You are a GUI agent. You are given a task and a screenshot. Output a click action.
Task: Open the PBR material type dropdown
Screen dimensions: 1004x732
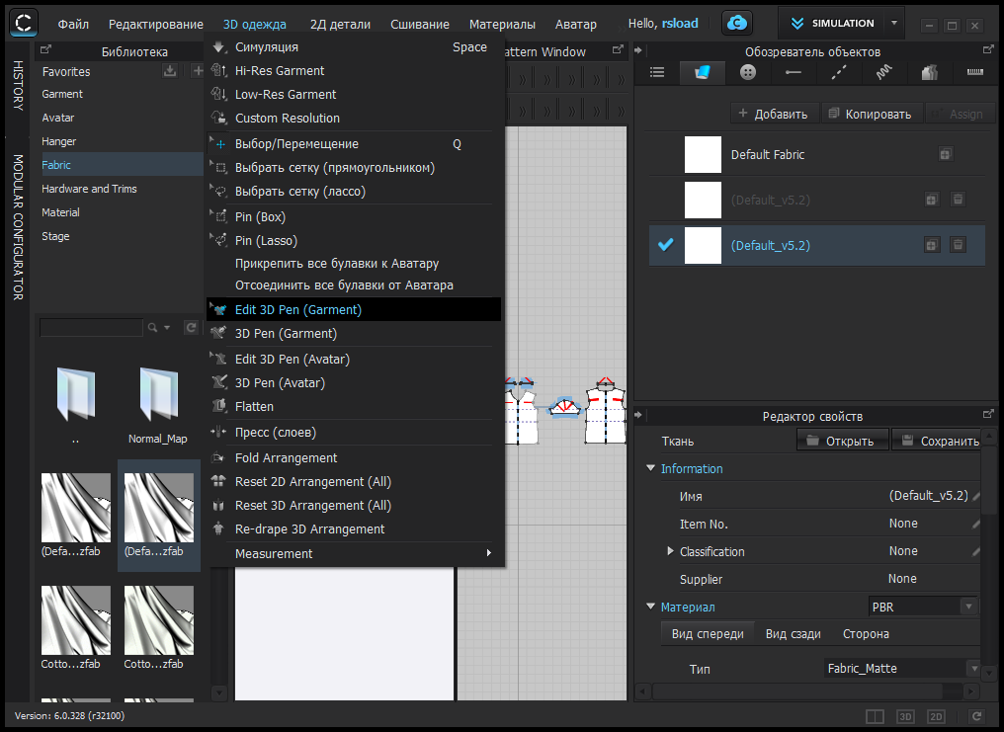923,607
